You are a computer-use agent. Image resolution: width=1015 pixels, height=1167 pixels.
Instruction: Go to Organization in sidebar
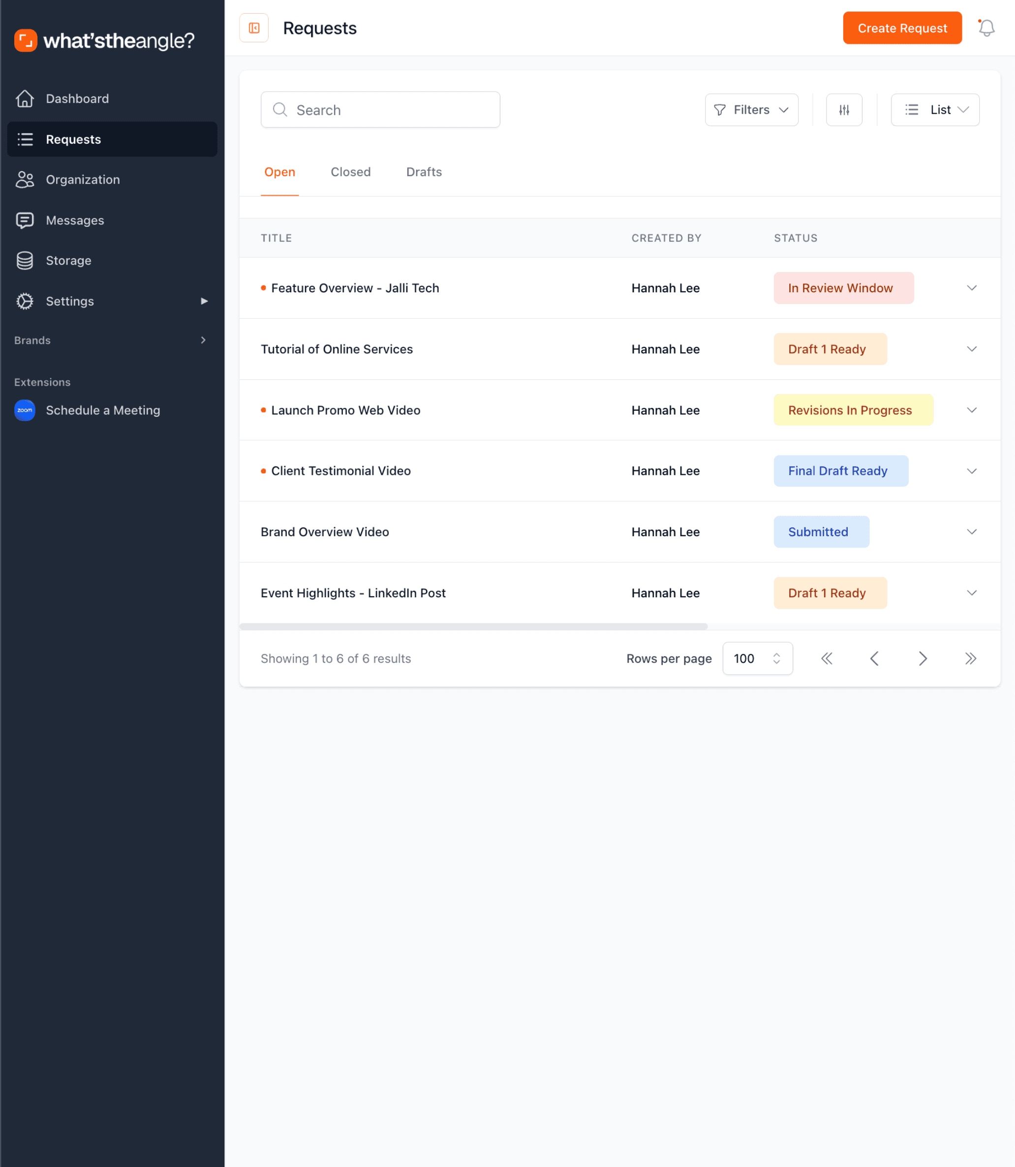(83, 180)
